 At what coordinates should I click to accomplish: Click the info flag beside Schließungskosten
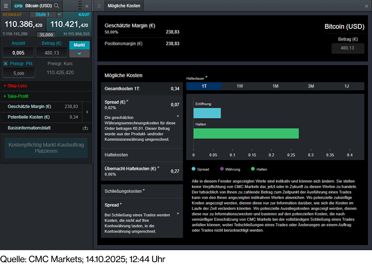(143, 191)
